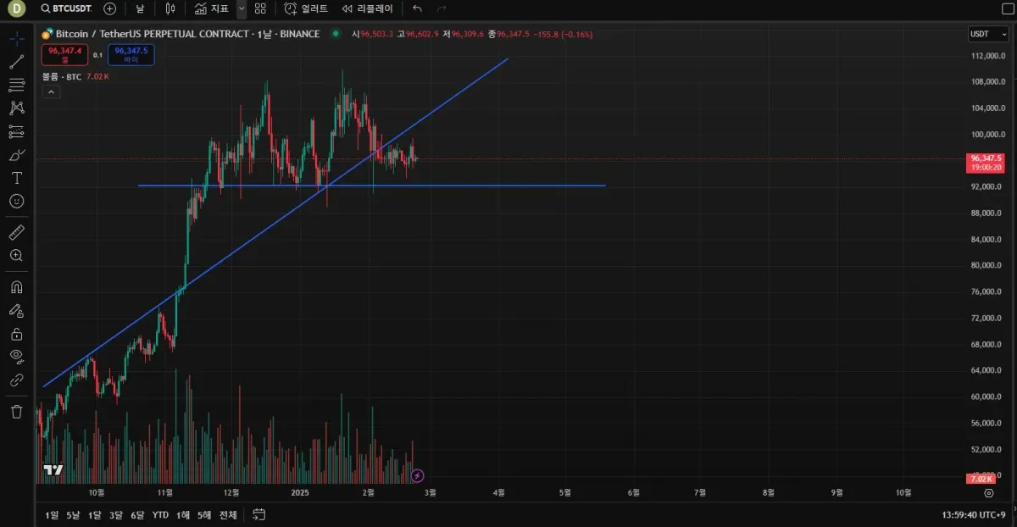Remove drawings with the trash icon
Screen dimensions: 1017x527
click(x=16, y=412)
